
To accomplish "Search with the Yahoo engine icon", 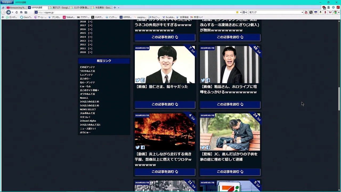I will (330, 12).
